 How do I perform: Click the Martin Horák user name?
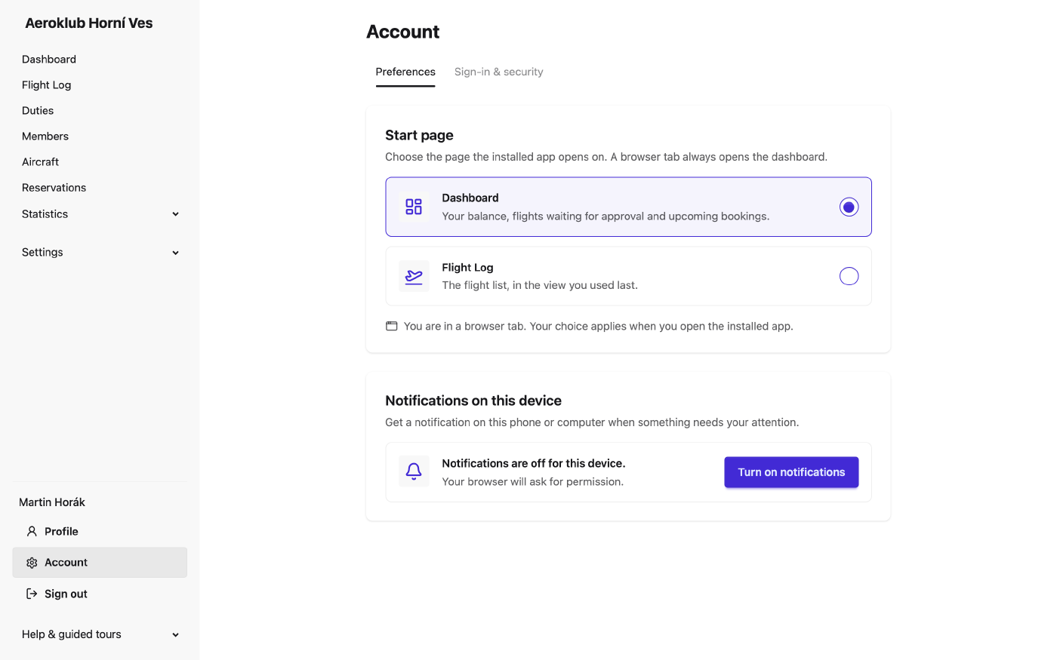click(52, 502)
